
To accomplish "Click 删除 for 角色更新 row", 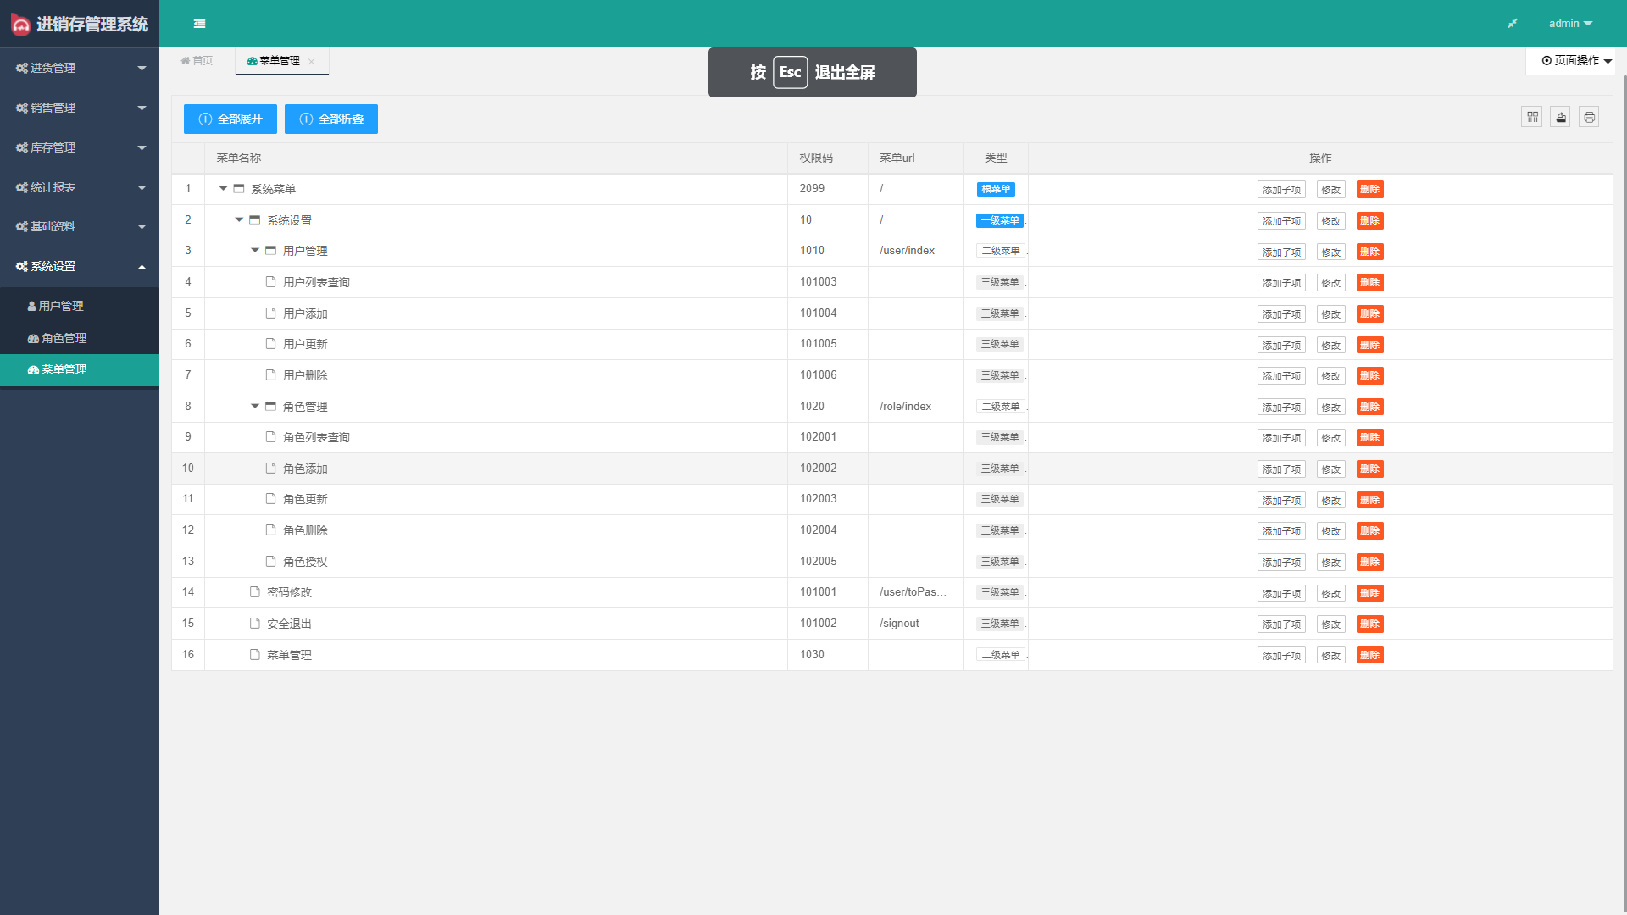I will click(1370, 500).
